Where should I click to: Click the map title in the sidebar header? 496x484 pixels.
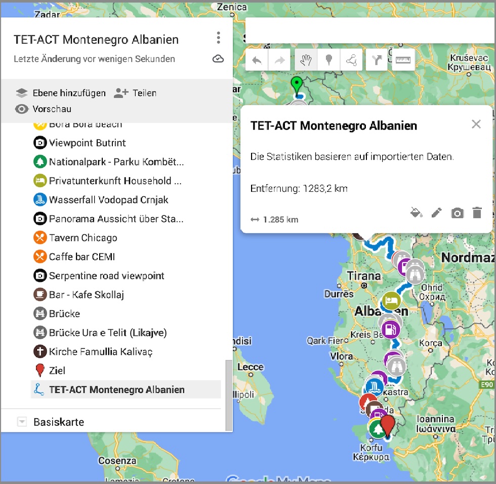click(96, 39)
